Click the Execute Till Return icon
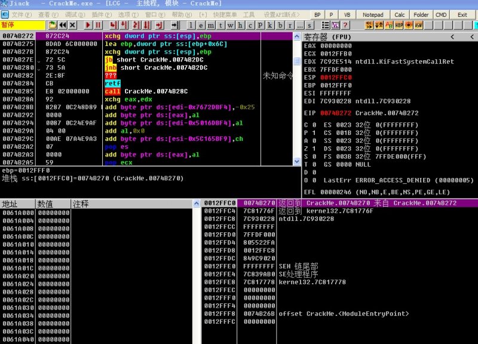 (x=159, y=25)
